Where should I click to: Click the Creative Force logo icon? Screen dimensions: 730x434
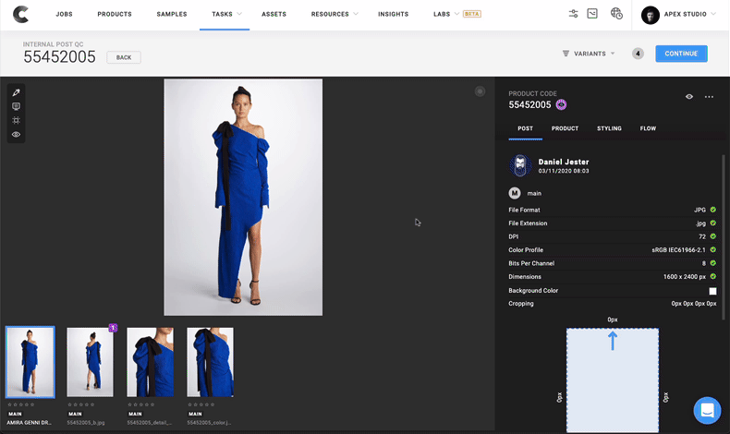tap(20, 14)
